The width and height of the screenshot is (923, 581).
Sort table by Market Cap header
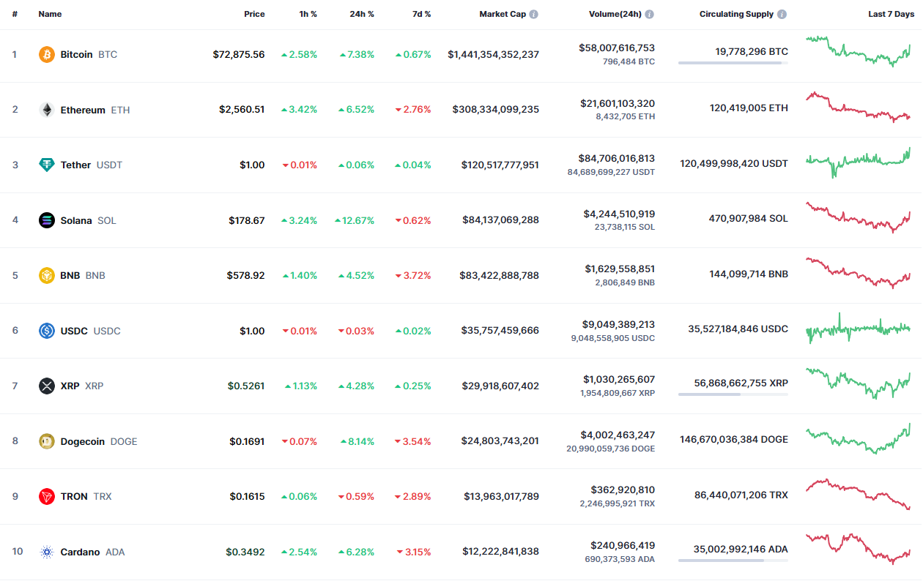click(503, 14)
